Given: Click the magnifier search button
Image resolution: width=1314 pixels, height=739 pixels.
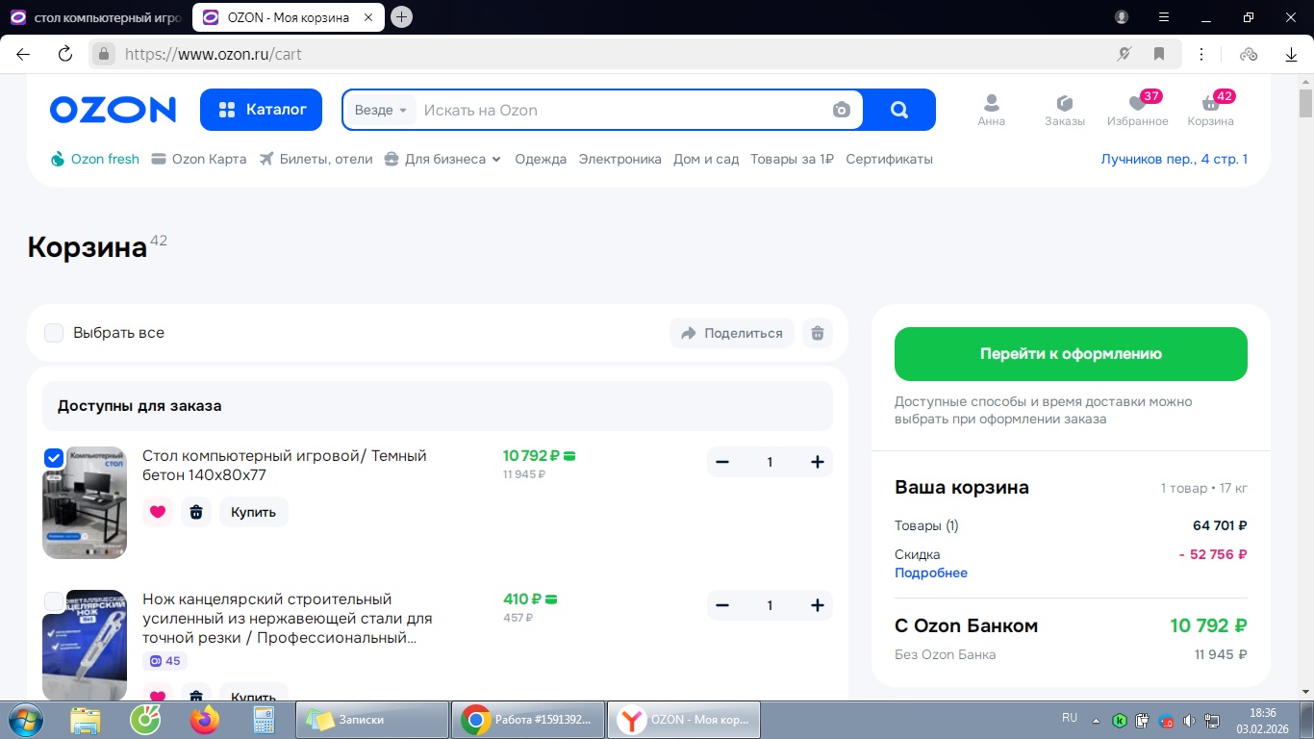Looking at the screenshot, I should (x=899, y=110).
